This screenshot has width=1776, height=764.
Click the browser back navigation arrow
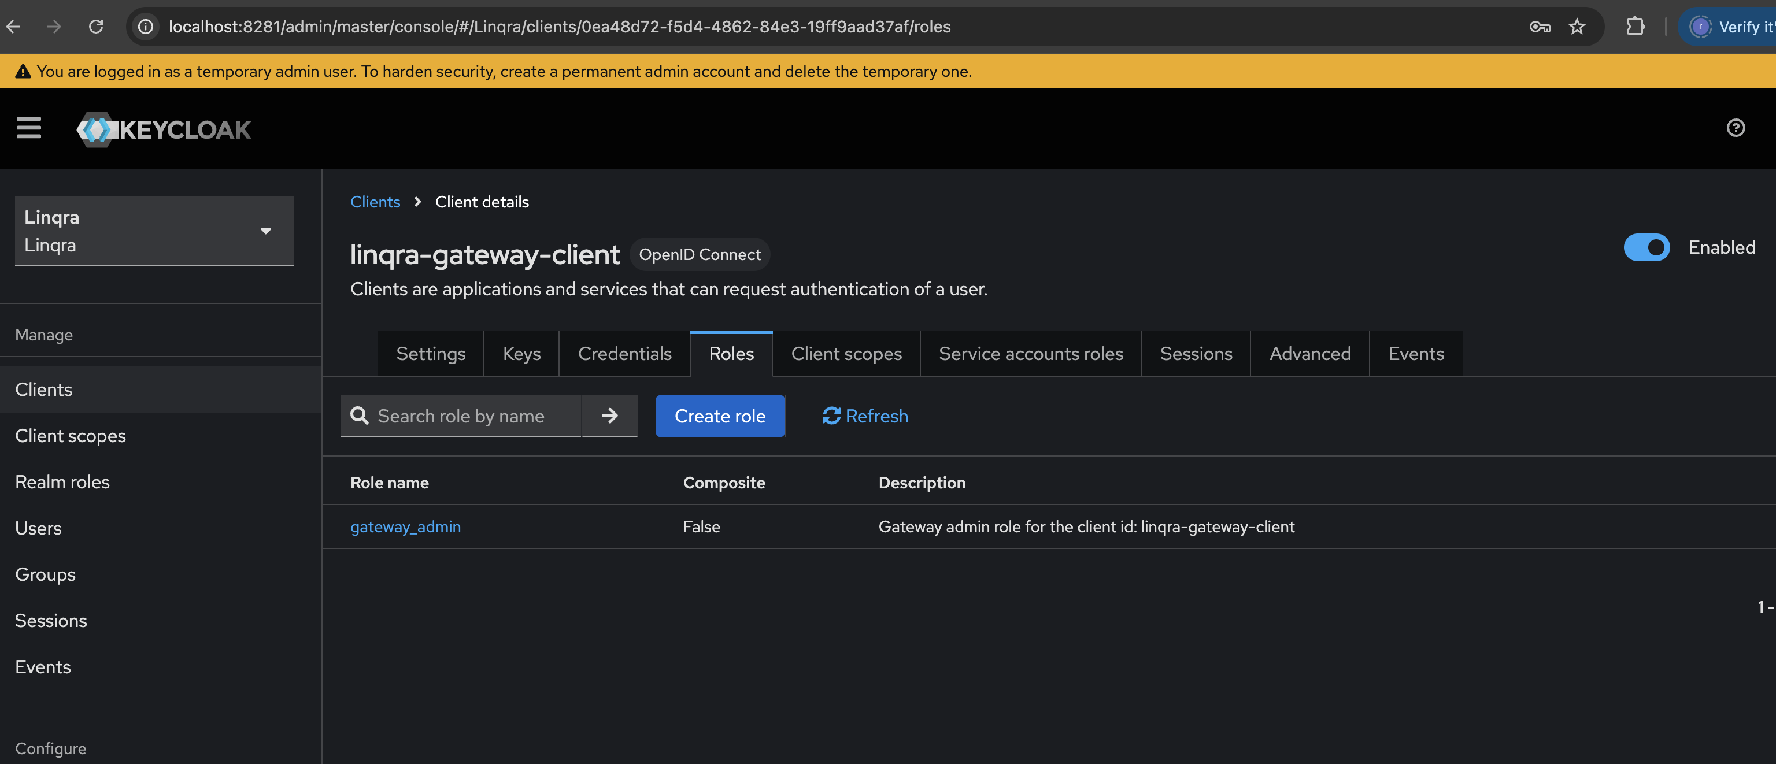(x=13, y=26)
